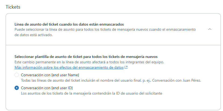Click the "Seleccionar plantilla de asunto" heading

[x=86, y=57]
